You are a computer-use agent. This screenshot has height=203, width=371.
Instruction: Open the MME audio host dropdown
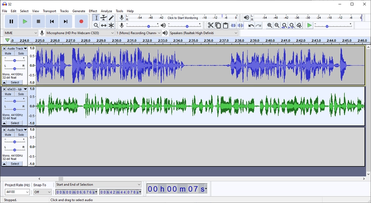point(21,33)
